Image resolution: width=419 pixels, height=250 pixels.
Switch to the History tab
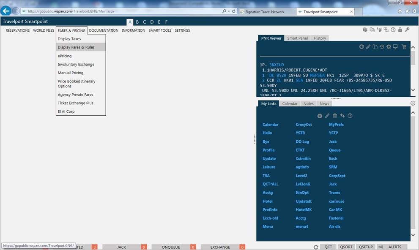pyautogui.click(x=320, y=38)
